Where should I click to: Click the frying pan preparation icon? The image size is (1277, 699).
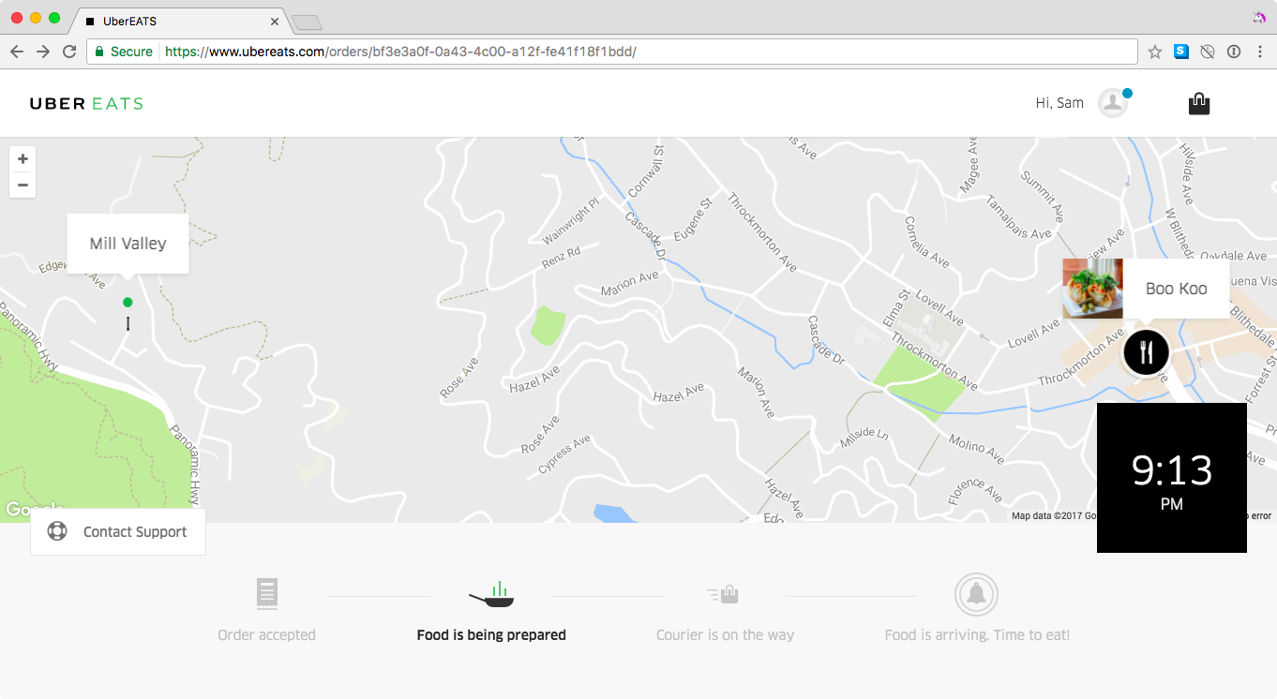click(491, 594)
